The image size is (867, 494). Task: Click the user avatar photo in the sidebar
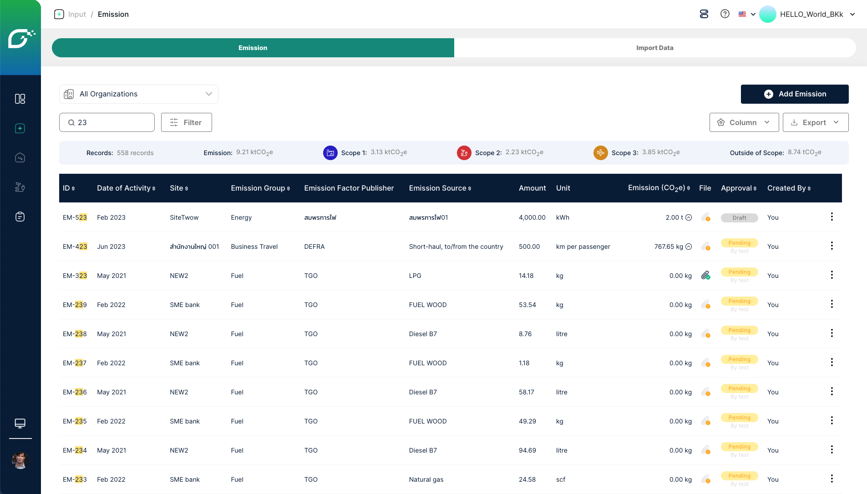point(20,460)
